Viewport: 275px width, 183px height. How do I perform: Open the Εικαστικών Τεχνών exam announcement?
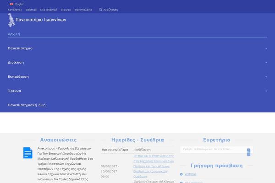tap(65, 164)
